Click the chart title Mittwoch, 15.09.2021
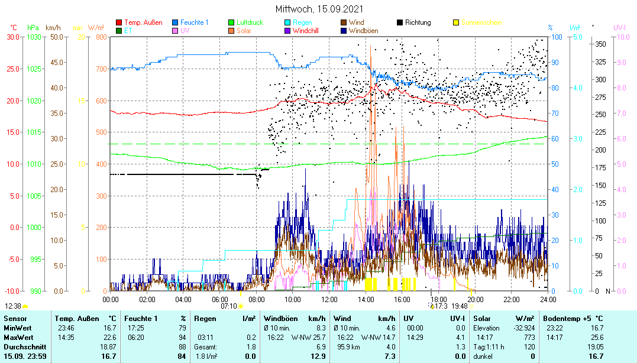 pyautogui.click(x=319, y=9)
